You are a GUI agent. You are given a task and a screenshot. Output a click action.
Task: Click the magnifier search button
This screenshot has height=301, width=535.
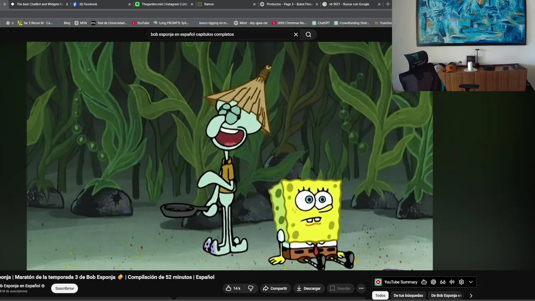pyautogui.click(x=308, y=34)
